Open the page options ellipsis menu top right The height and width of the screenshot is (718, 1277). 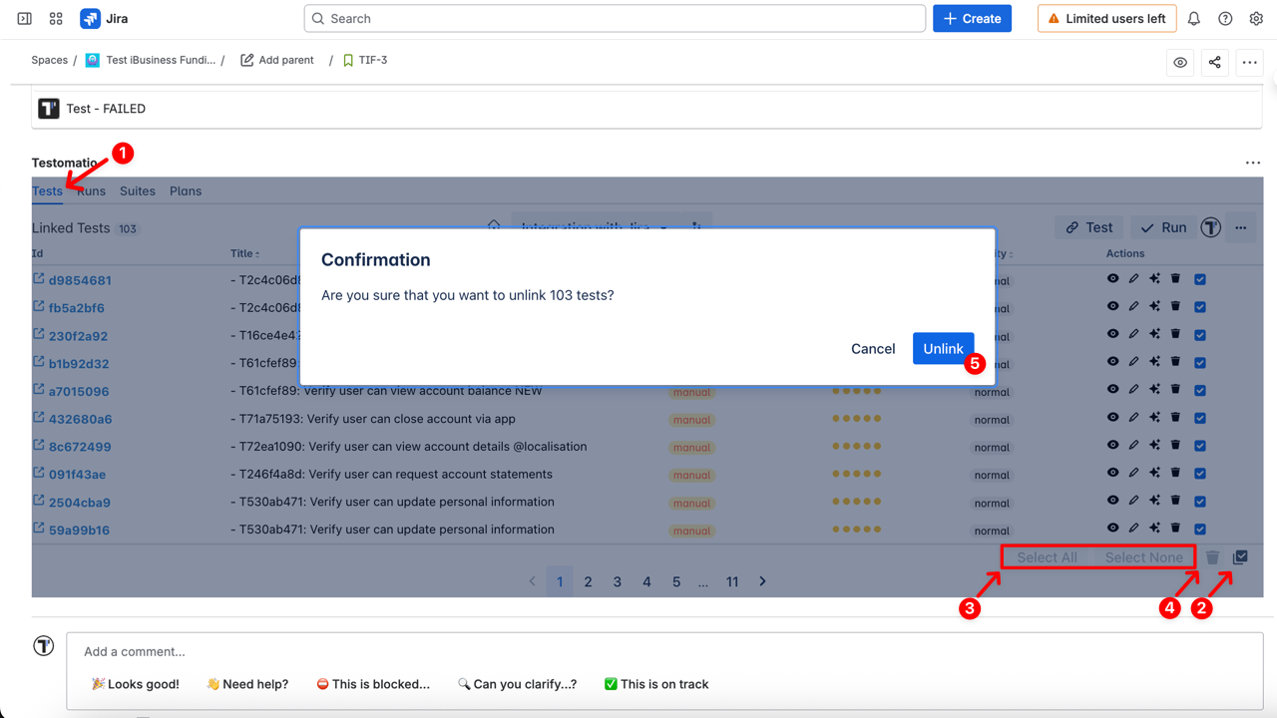click(x=1249, y=62)
